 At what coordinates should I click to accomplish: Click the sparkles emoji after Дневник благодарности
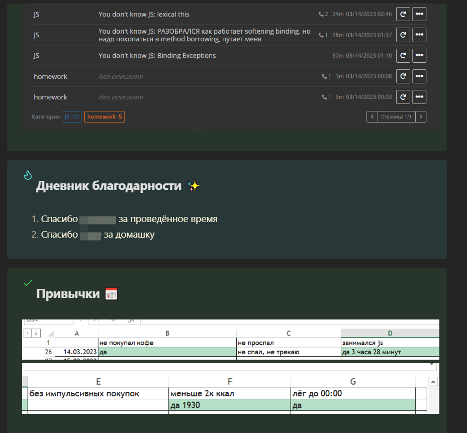194,186
